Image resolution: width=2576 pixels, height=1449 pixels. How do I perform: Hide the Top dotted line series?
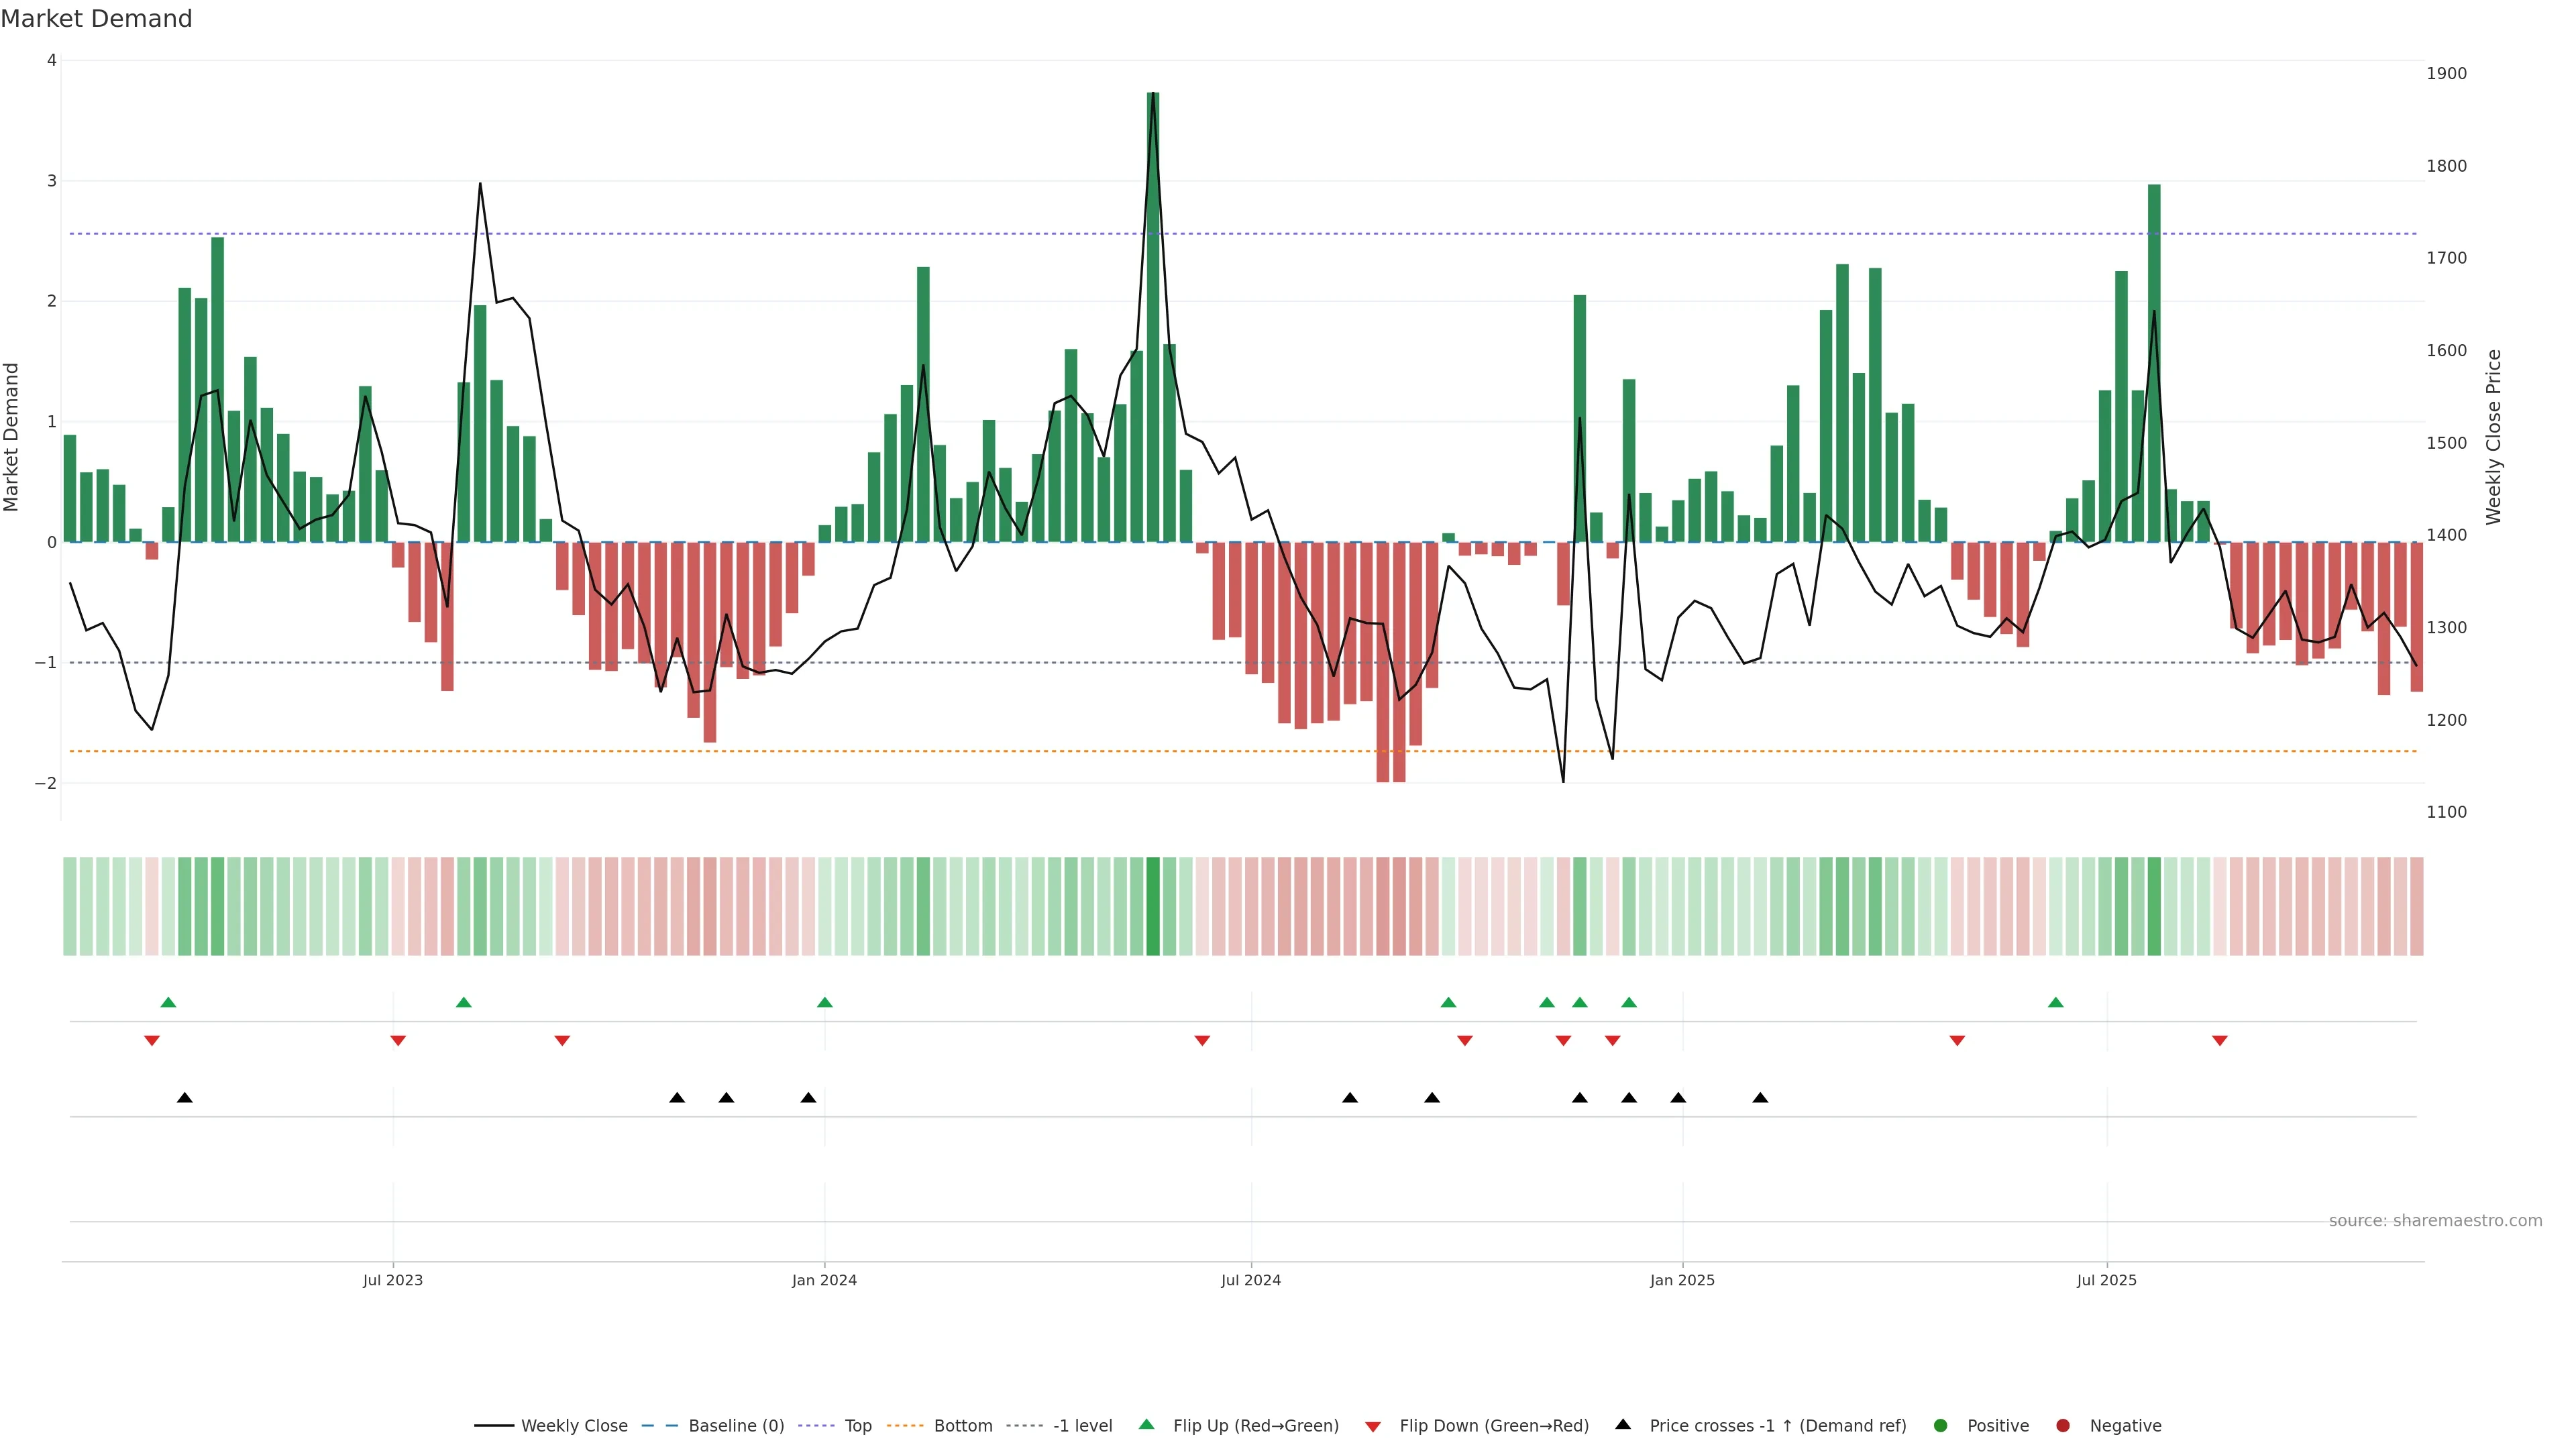click(857, 1425)
